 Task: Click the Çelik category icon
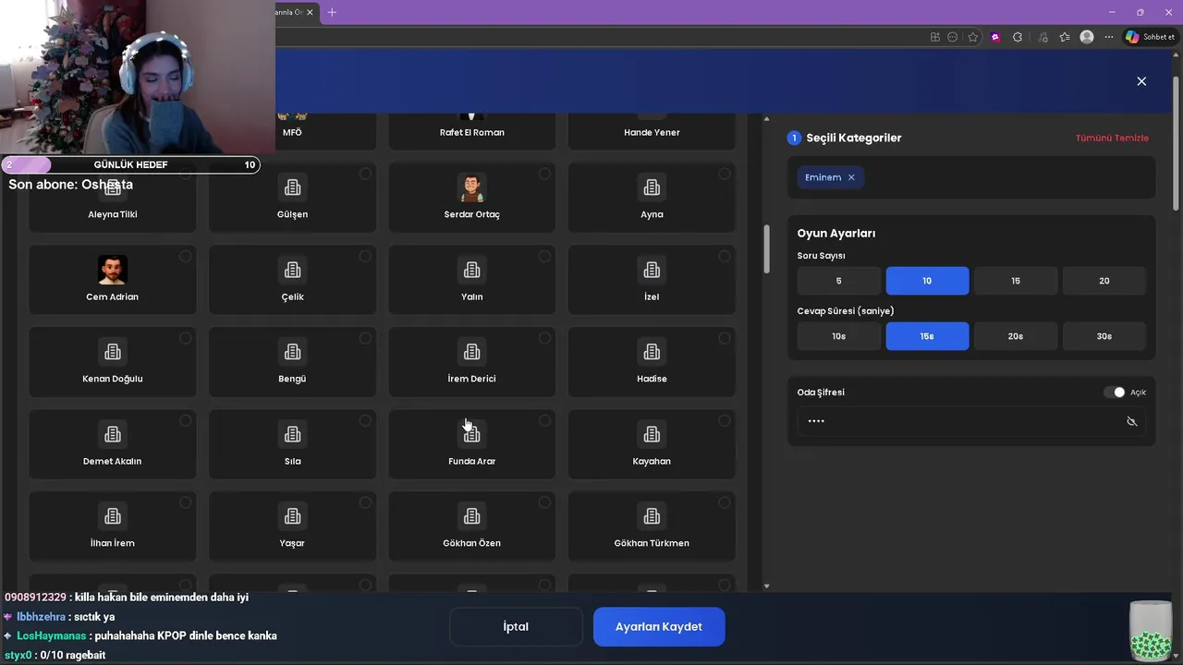pos(292,270)
